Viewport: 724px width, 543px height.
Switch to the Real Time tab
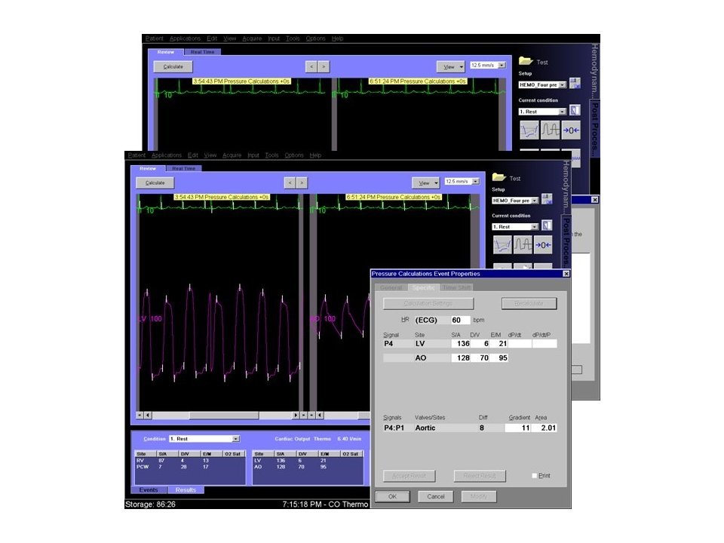[x=184, y=168]
